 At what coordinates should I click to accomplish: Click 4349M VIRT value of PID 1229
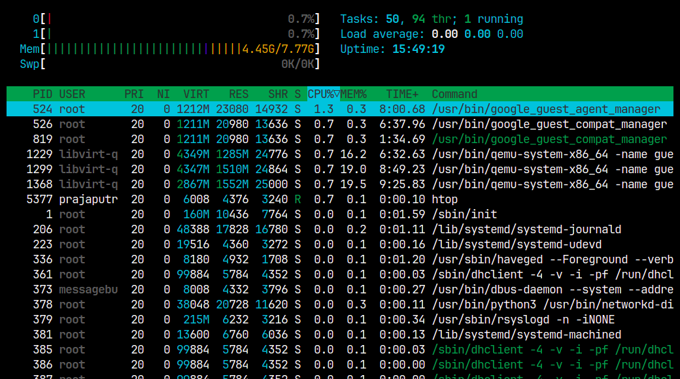tap(193, 154)
